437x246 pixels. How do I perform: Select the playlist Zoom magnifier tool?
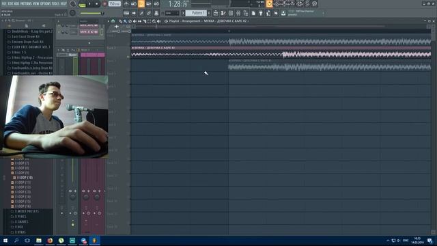point(154,21)
